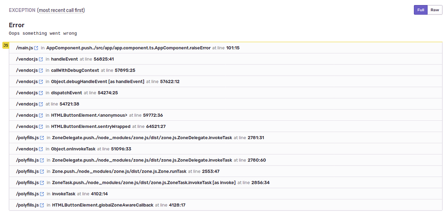Open external link icon in line 2781:31 row

[x=42, y=138]
